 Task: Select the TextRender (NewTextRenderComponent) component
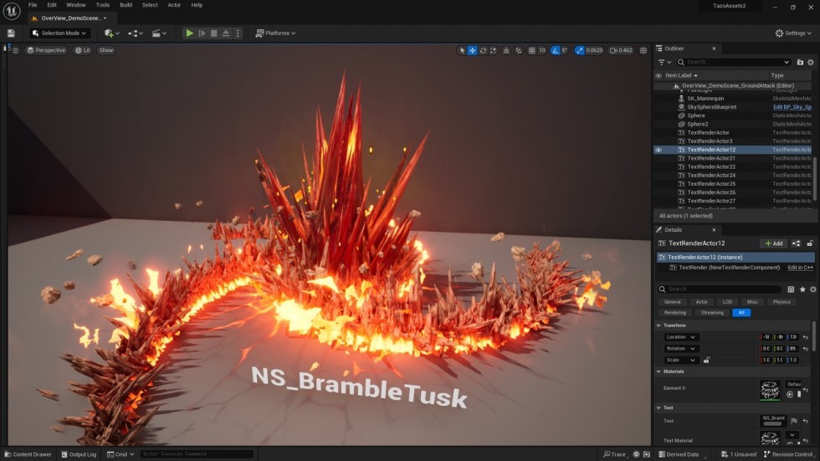coord(729,268)
